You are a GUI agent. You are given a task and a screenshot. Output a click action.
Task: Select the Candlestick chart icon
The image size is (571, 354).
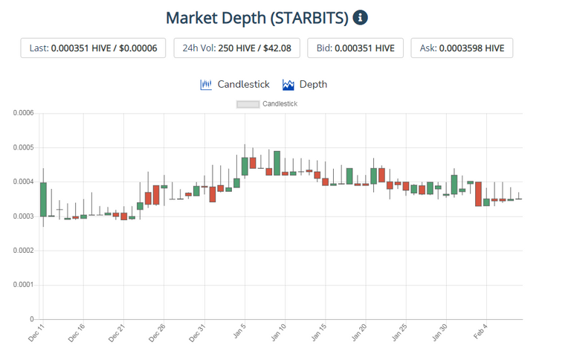coord(206,85)
